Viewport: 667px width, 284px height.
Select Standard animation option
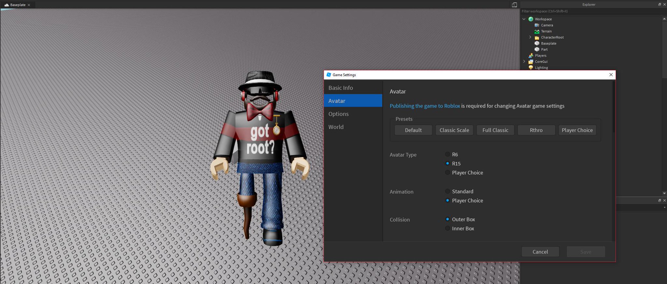447,192
